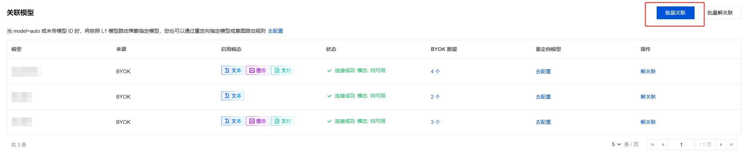Focus the page number input field
747x158 pixels.
[x=681, y=144]
